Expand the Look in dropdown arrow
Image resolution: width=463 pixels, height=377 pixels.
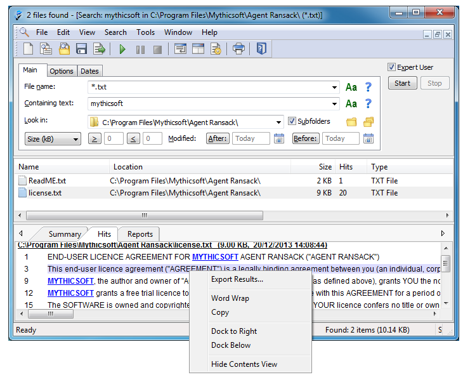point(278,122)
